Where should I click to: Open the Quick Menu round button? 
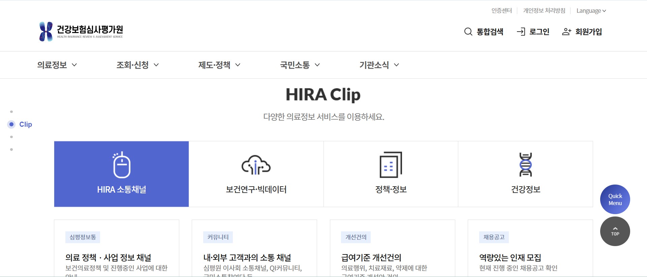coord(615,199)
